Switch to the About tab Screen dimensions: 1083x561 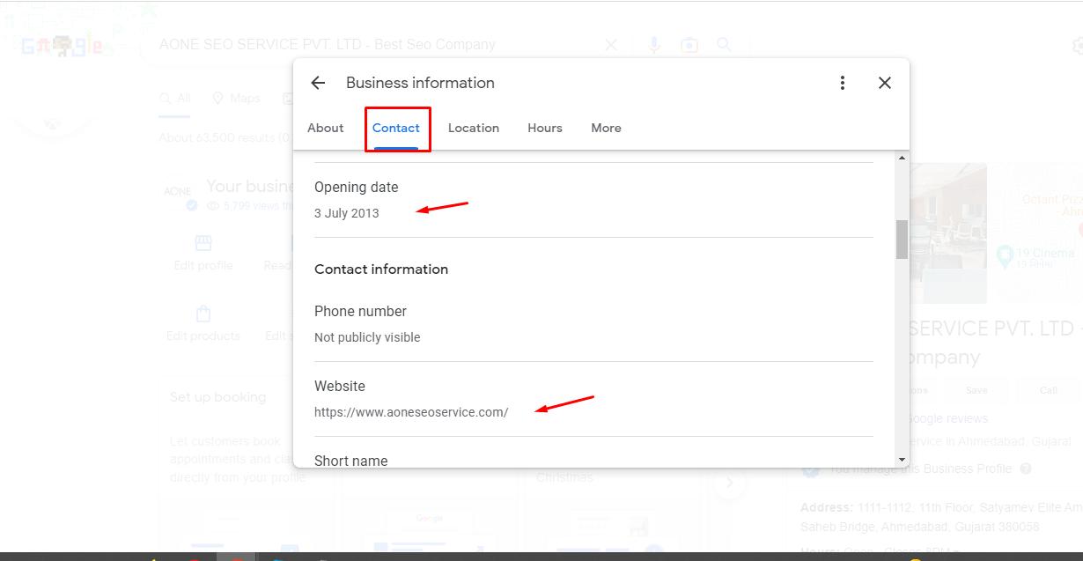[x=326, y=128]
